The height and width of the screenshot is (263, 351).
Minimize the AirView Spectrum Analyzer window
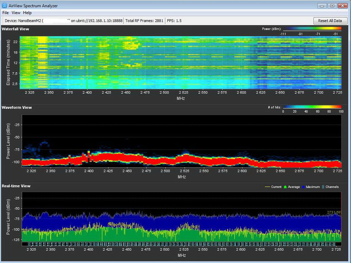pyautogui.click(x=322, y=6)
